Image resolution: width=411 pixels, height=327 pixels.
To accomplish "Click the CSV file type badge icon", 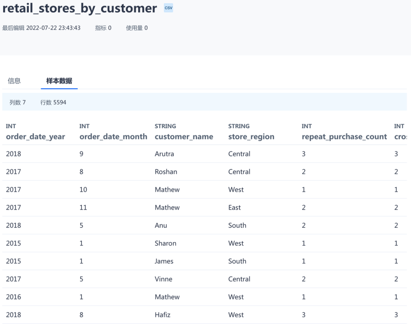I will [169, 8].
